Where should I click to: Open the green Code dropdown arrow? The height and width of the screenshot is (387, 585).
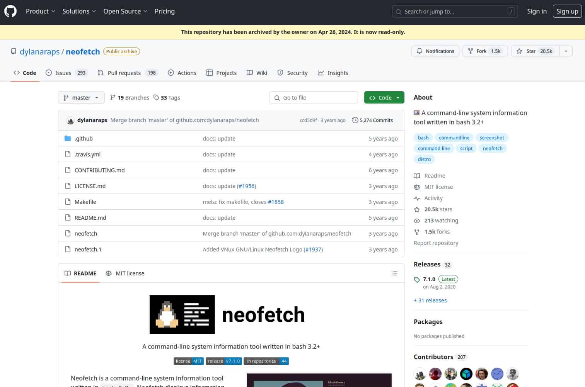point(399,97)
